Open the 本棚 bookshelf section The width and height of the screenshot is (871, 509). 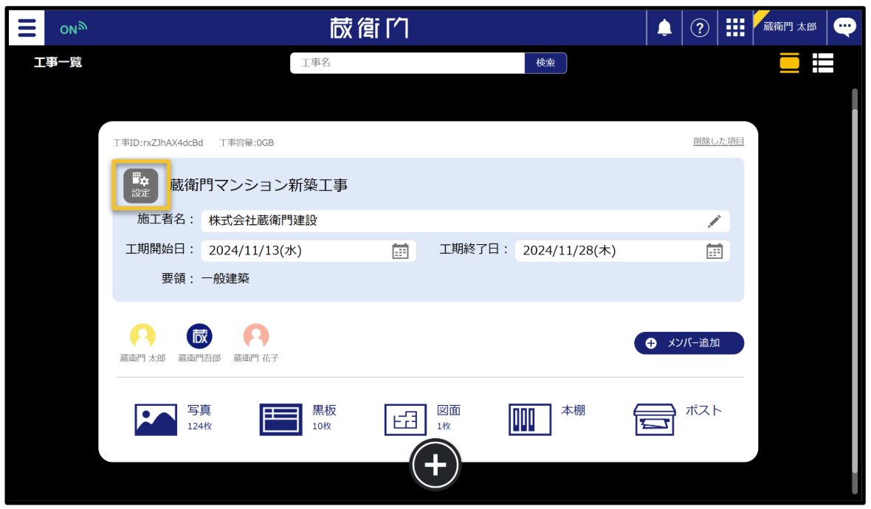point(530,419)
